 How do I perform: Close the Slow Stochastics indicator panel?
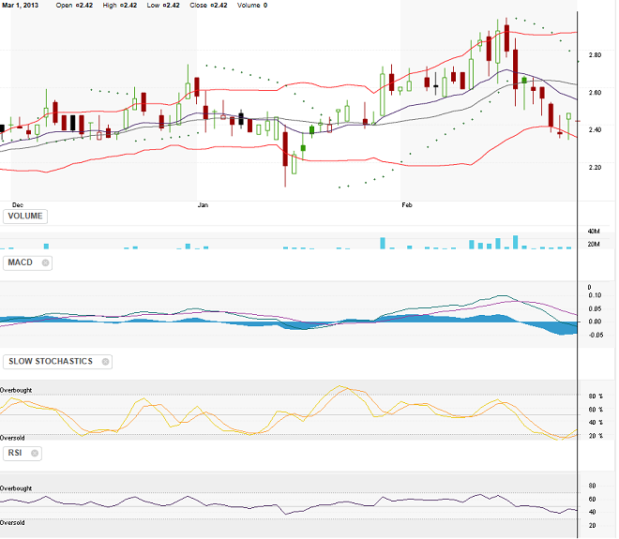click(x=105, y=362)
